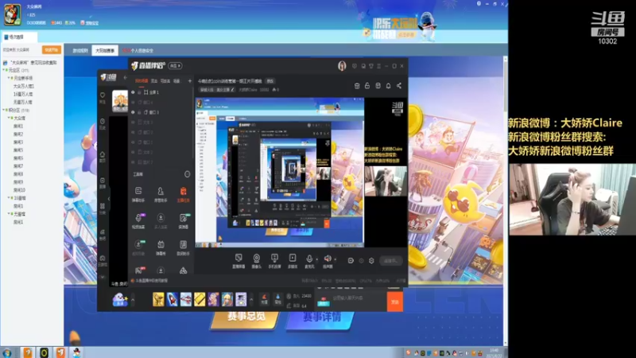Viewport: 636px width, 358px height.
Task: Open stream settings gear beside the go-live button
Action: tap(371, 261)
